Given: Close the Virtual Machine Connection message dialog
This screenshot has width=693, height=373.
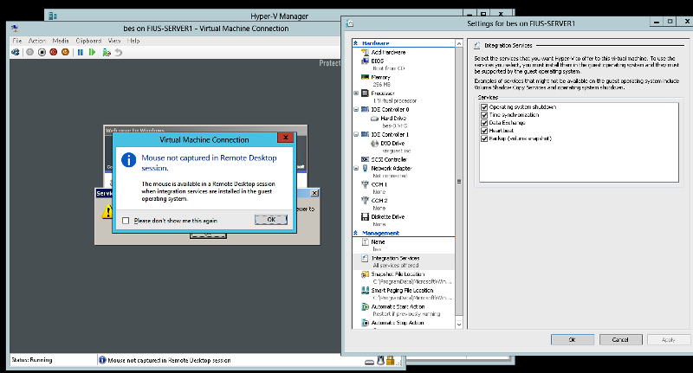Looking at the screenshot, I should (x=286, y=138).
